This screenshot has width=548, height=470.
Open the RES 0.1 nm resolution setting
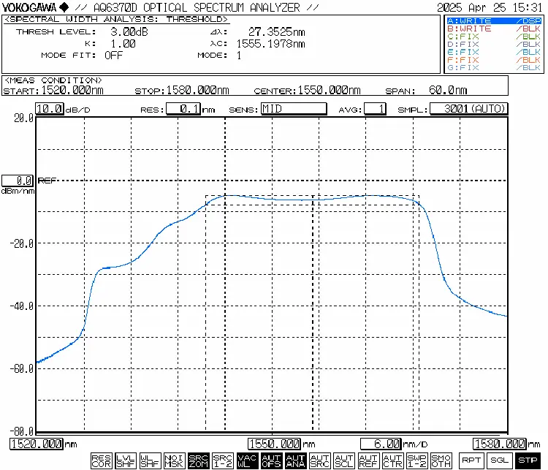[x=183, y=109]
